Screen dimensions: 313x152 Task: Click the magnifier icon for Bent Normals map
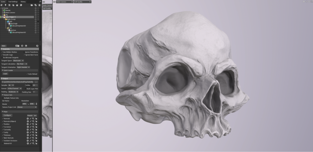pyautogui.click(x=33, y=138)
